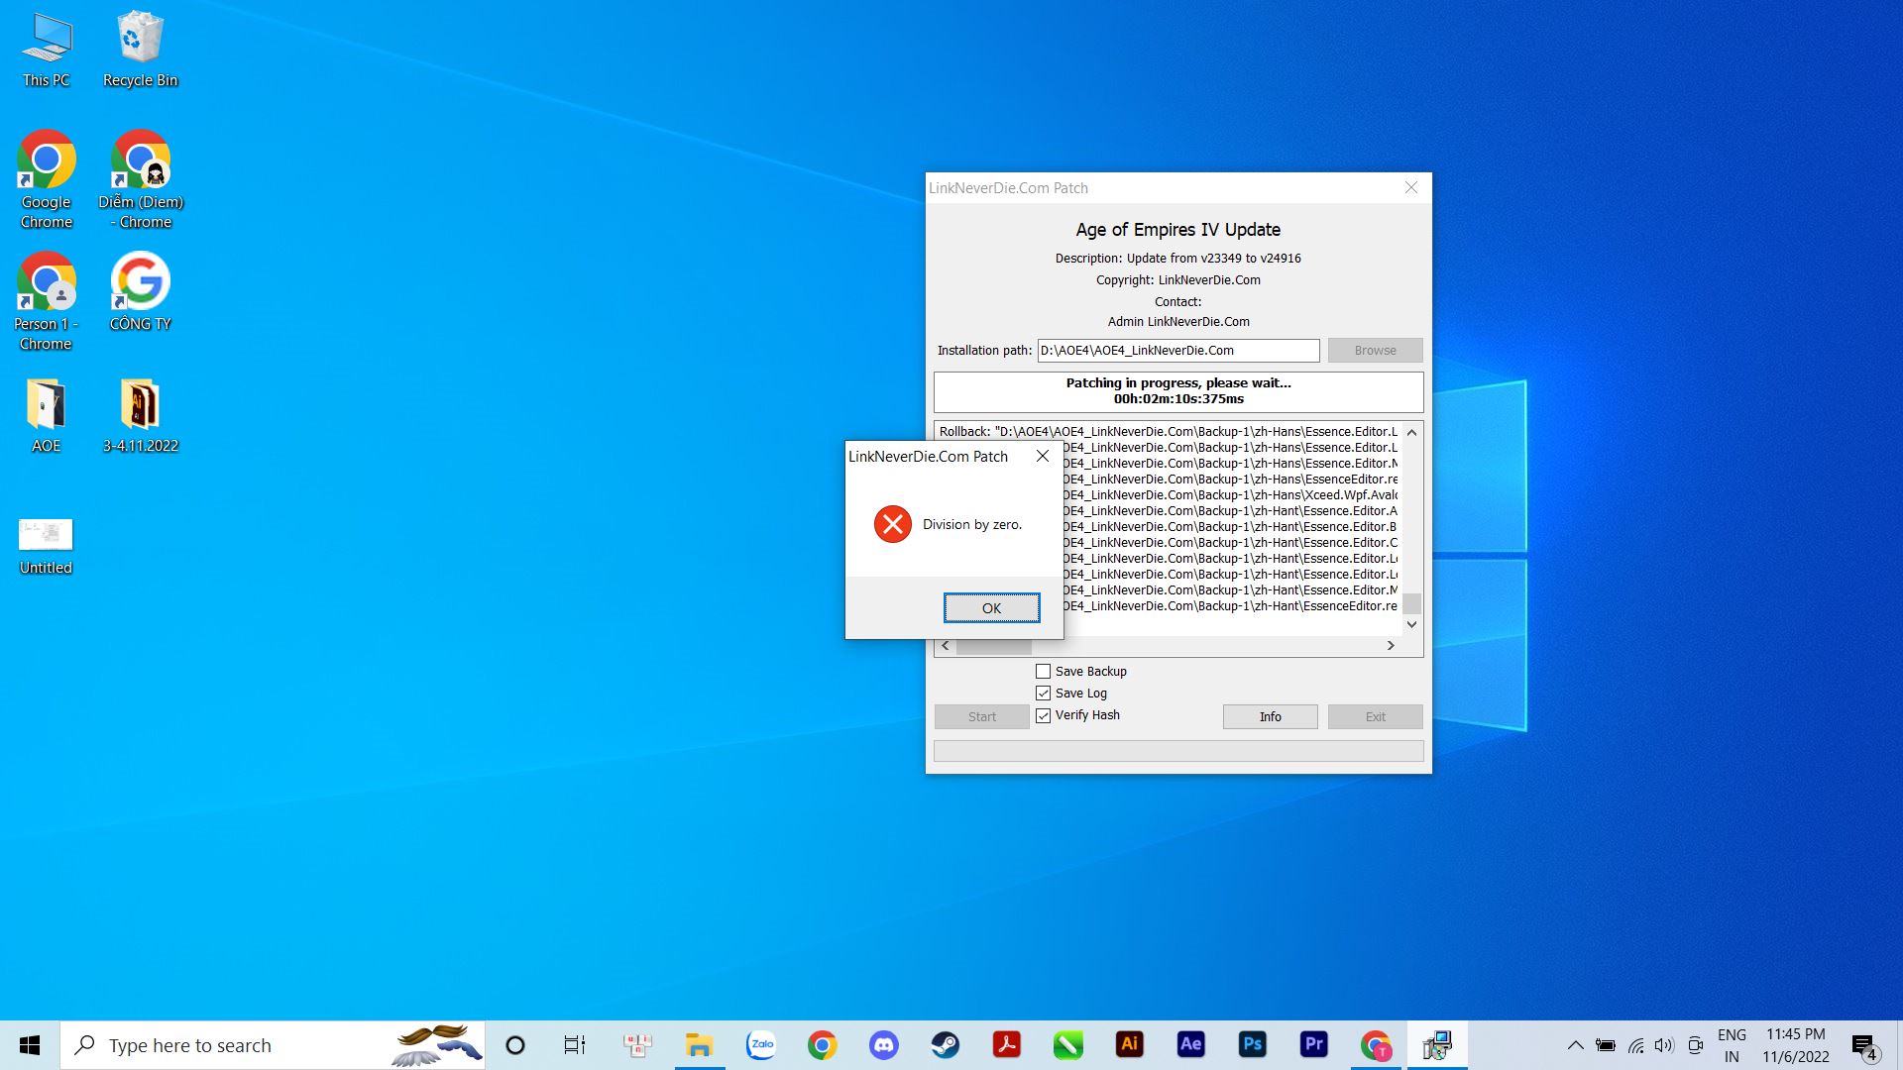This screenshot has height=1070, width=1903.
Task: Open Zalo app from taskbar
Action: point(761,1044)
